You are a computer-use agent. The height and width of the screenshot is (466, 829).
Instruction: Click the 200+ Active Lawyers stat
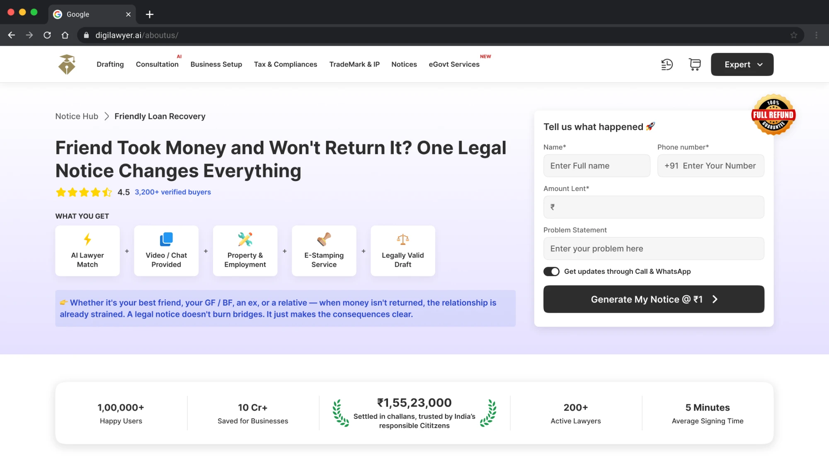[x=576, y=413]
